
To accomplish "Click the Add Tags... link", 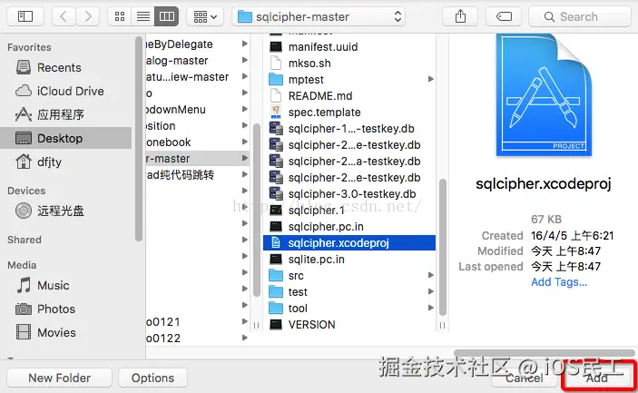I will click(559, 282).
